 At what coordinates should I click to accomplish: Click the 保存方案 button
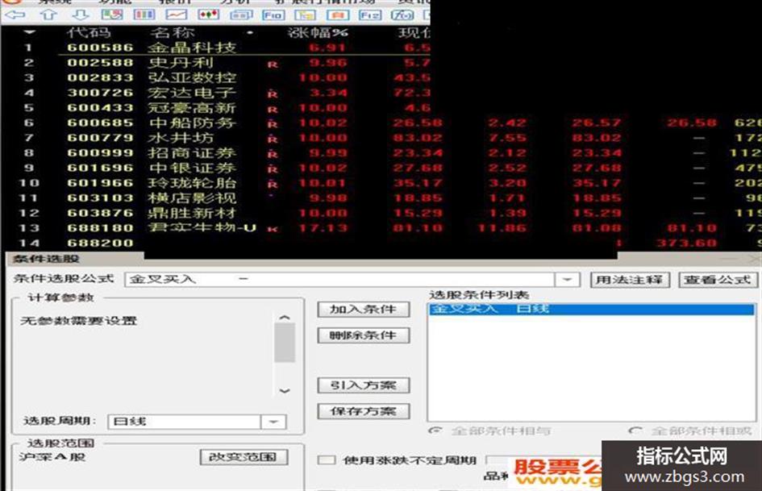tap(364, 411)
